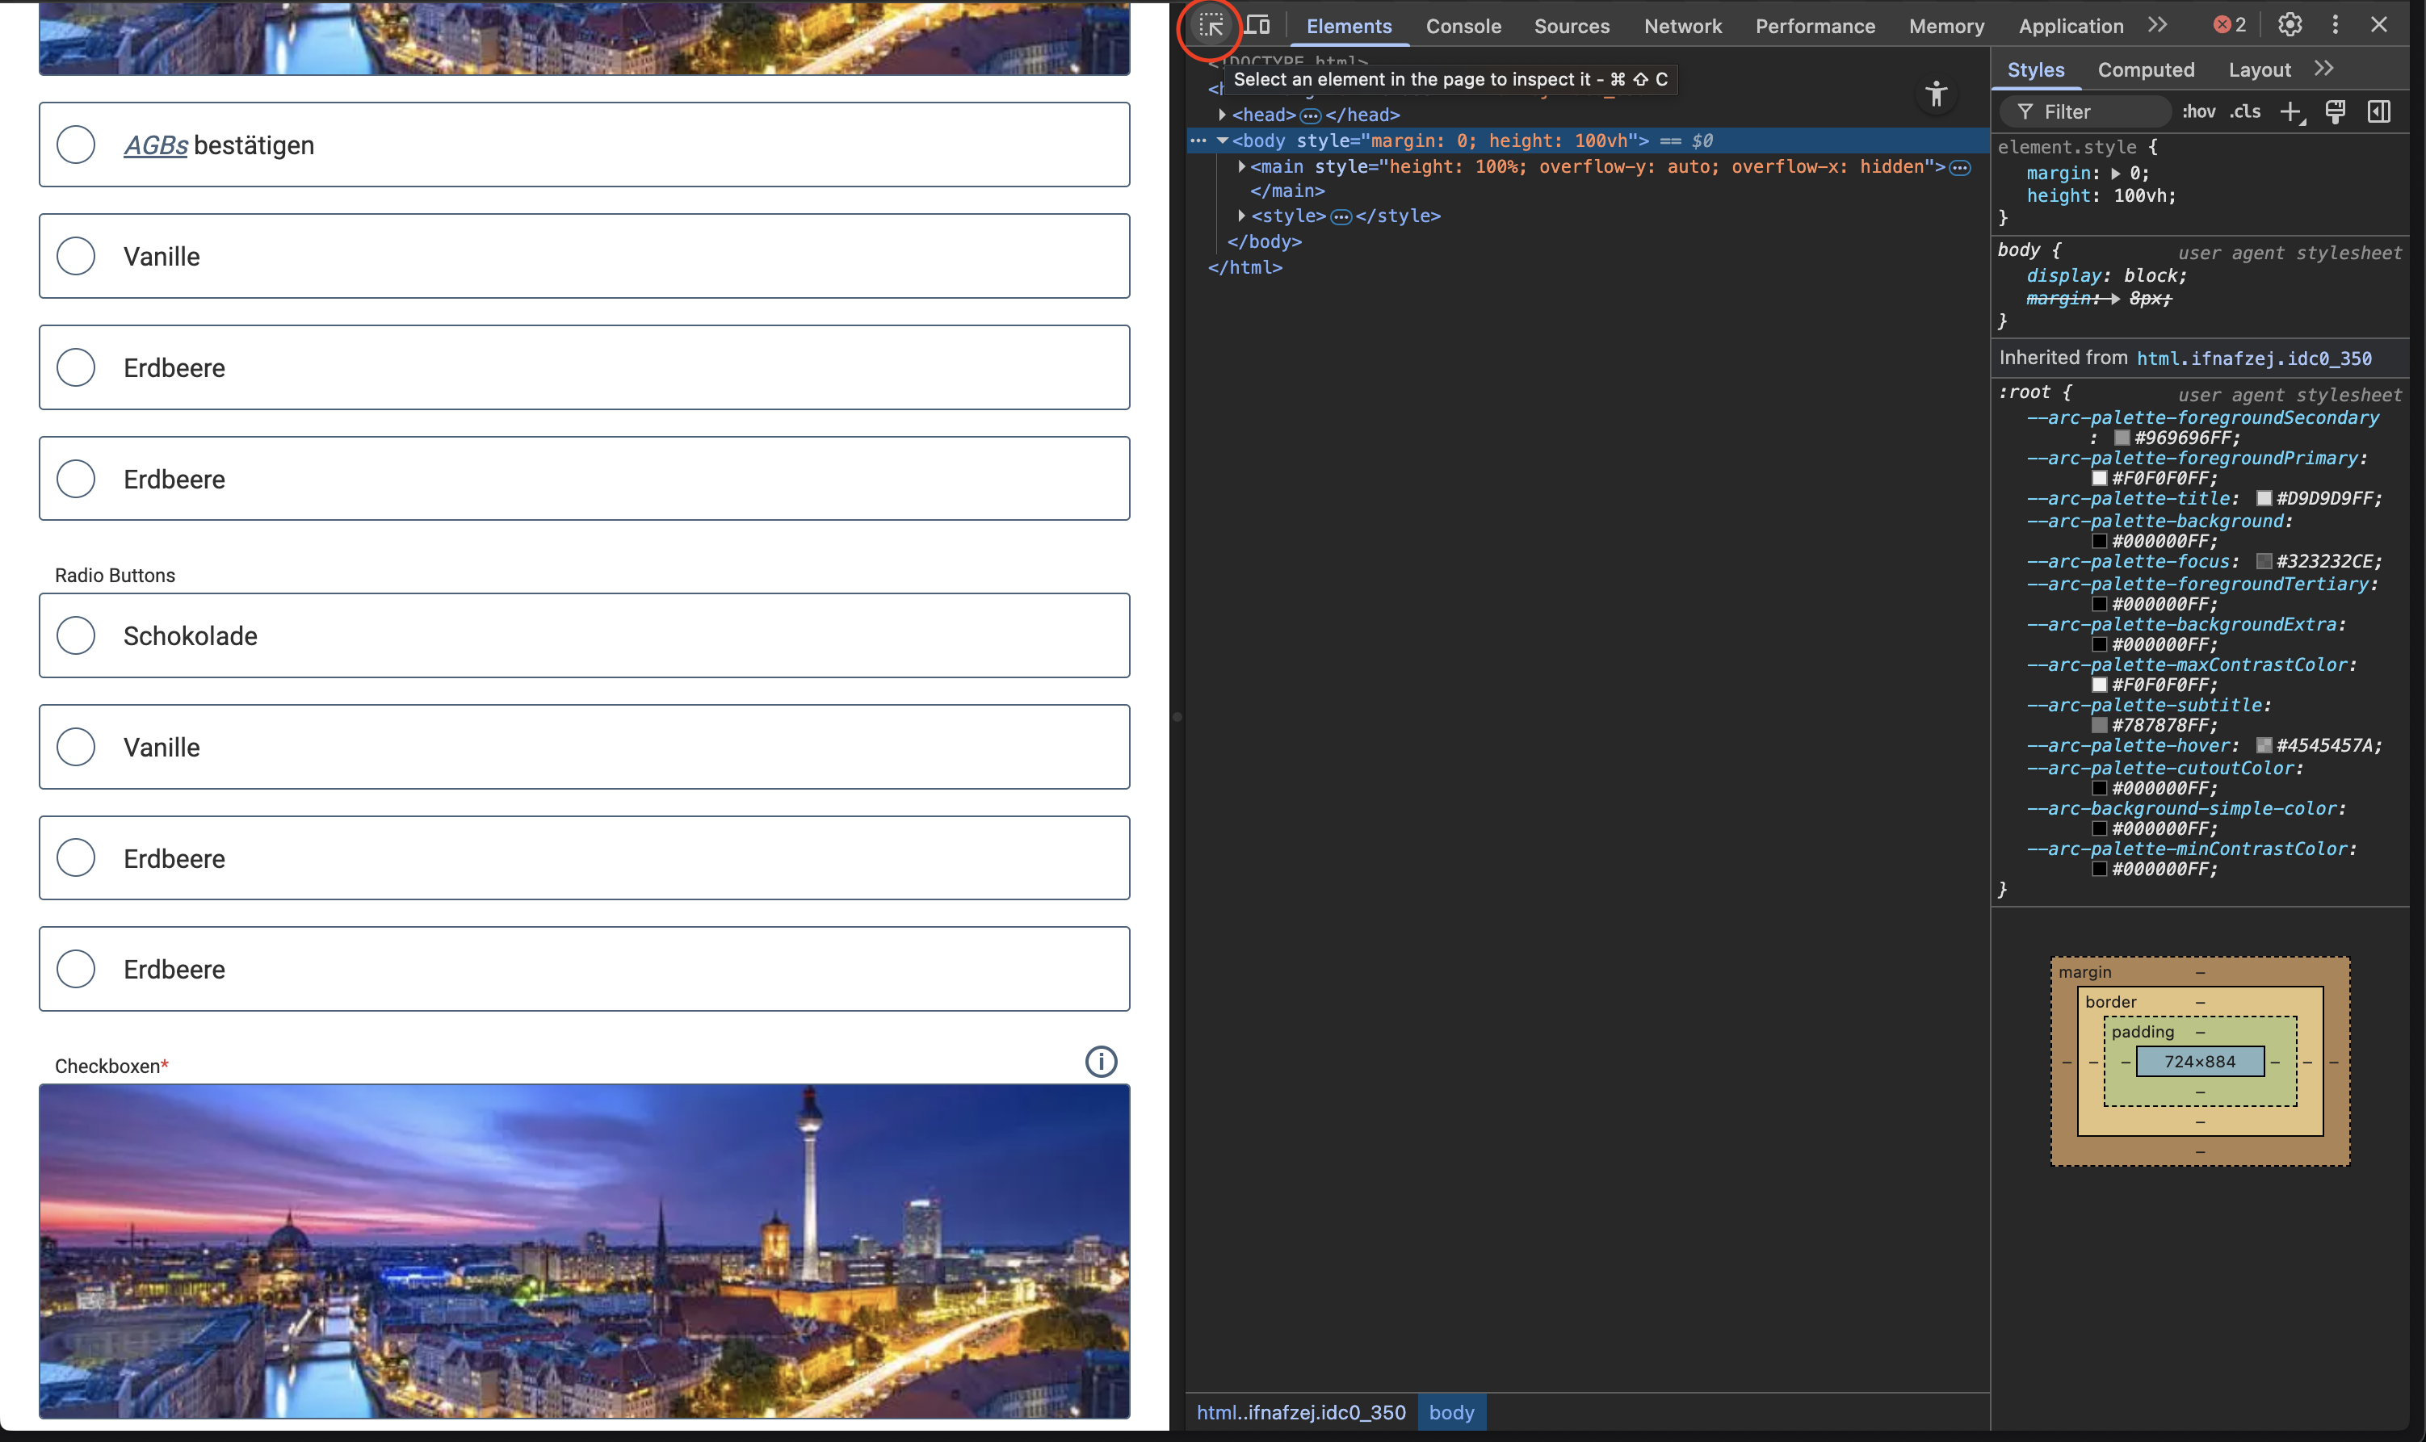Open the three-dot DevTools customization menu
This screenshot has height=1442, width=2426.
2335,24
